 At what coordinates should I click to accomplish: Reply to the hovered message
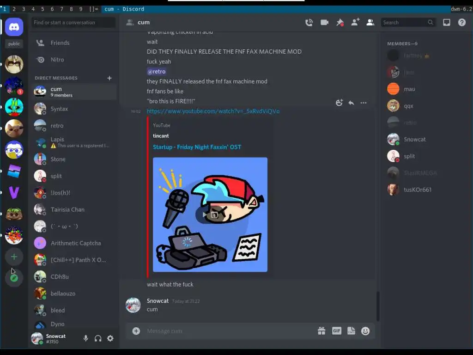point(351,103)
